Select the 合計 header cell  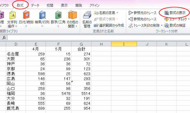click(81, 49)
